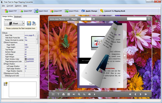The width and height of the screenshot is (162, 103).
Task: Switch to the Bookmark tab
Action: pyautogui.click(x=18, y=17)
